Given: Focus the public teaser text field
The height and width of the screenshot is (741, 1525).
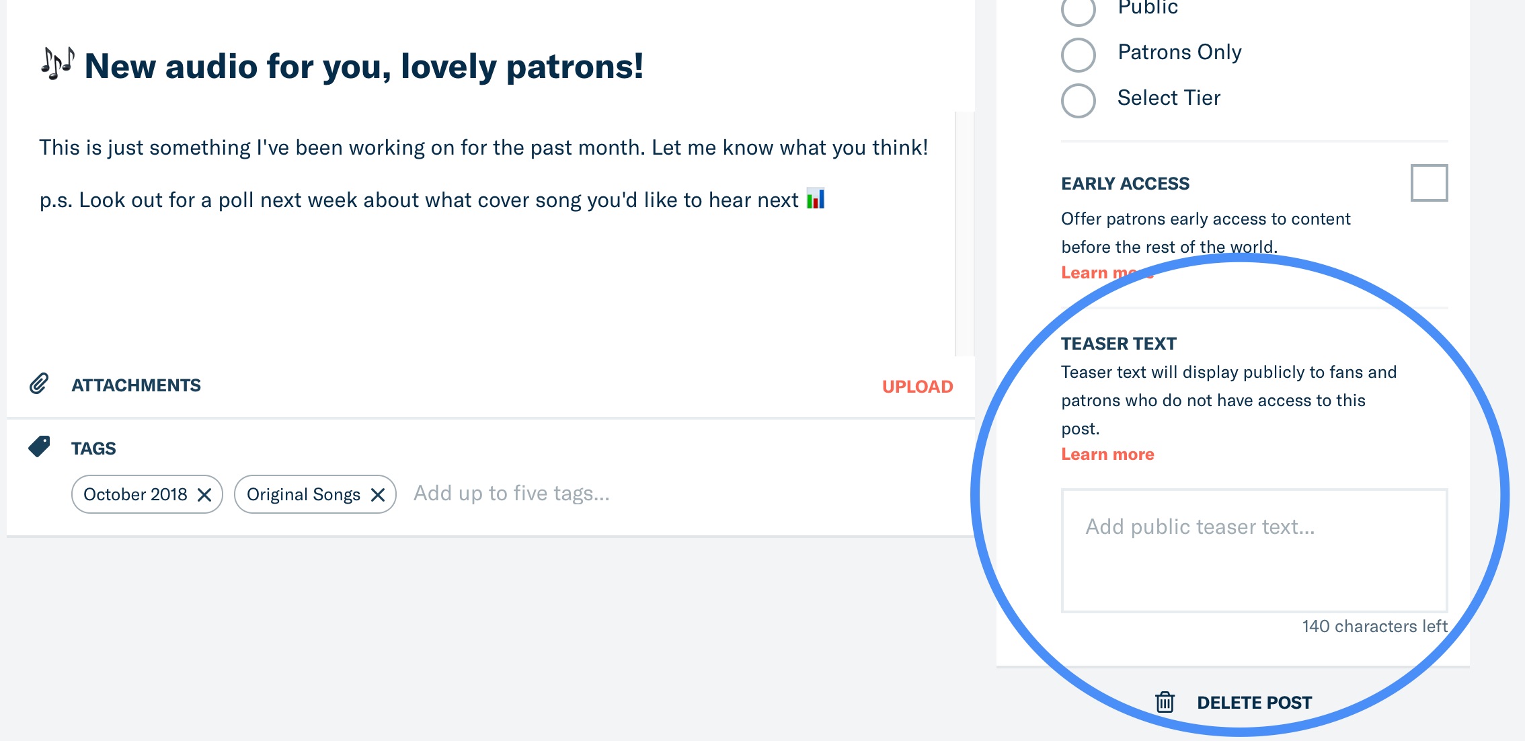Looking at the screenshot, I should [x=1254, y=551].
